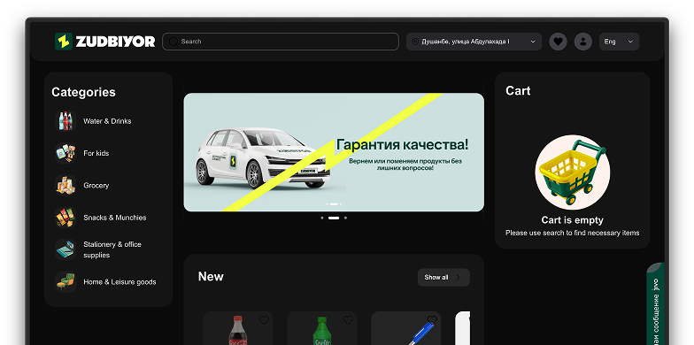Screen dimensions: 694x345
Task: Click text 'Please use search to find necessary items'
Action: pyautogui.click(x=572, y=233)
